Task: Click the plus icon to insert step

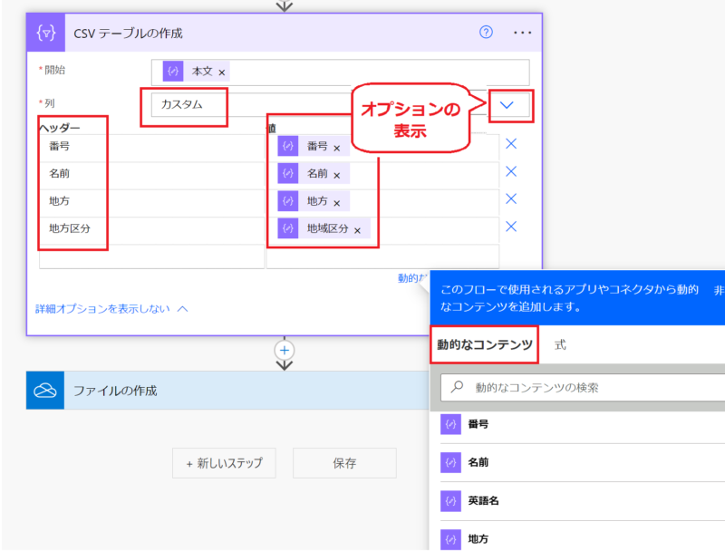Action: (285, 350)
